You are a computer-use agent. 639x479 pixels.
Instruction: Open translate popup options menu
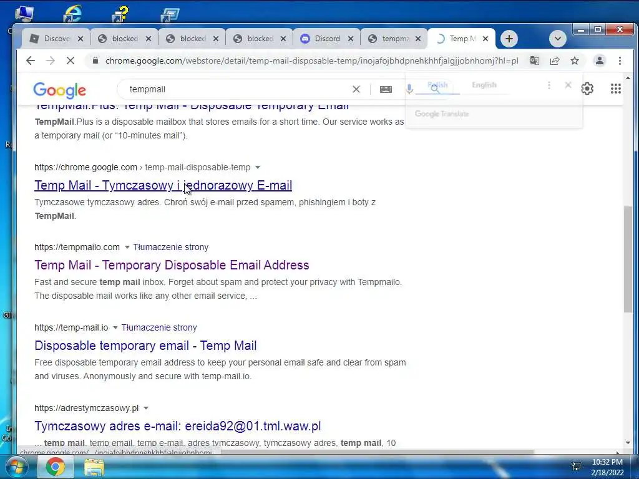549,85
